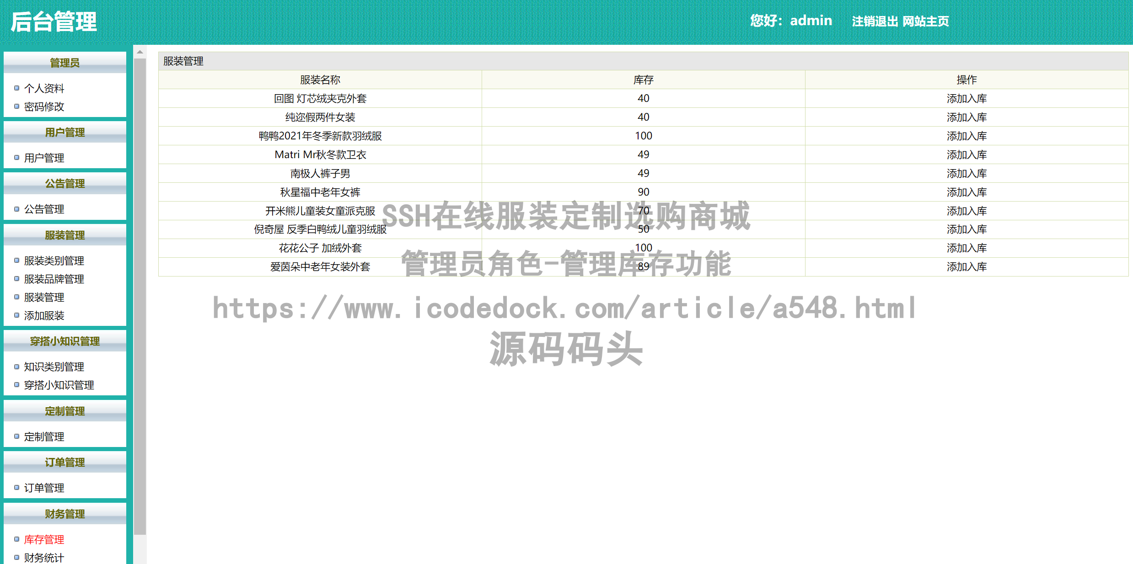Collapse the 服装管理 section header

tap(64, 235)
